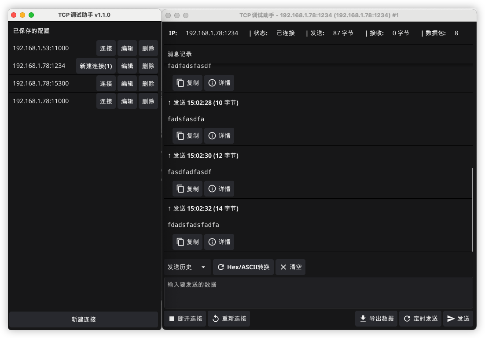This screenshot has height=338, width=485.
Task: Open new connection (1) for 192.168.1.78:1234
Action: tap(96, 66)
